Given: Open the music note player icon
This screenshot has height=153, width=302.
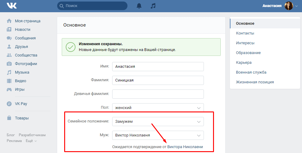Looking at the screenshot, I should click(x=153, y=6).
